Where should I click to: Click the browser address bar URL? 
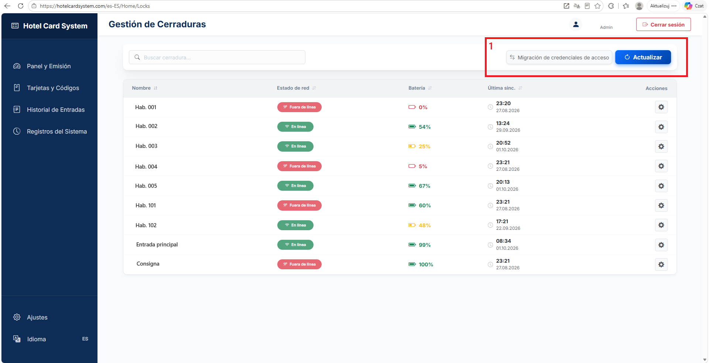(95, 6)
